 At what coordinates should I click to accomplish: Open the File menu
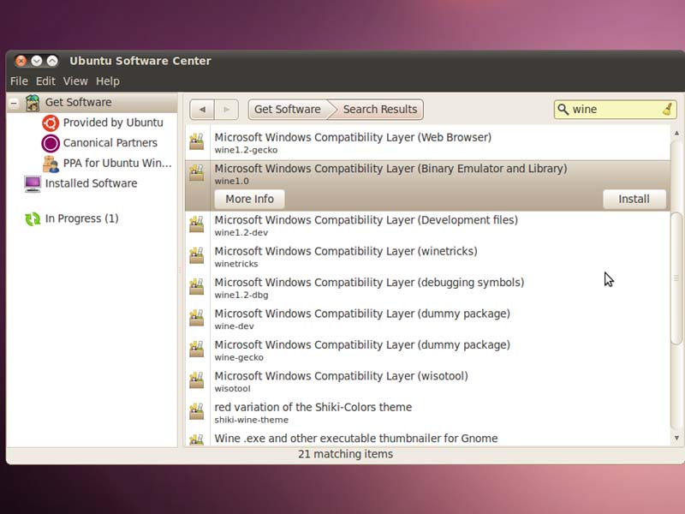coord(19,81)
